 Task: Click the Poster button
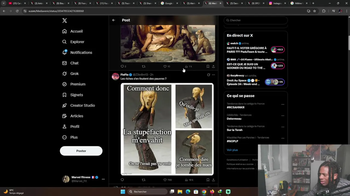(81, 151)
